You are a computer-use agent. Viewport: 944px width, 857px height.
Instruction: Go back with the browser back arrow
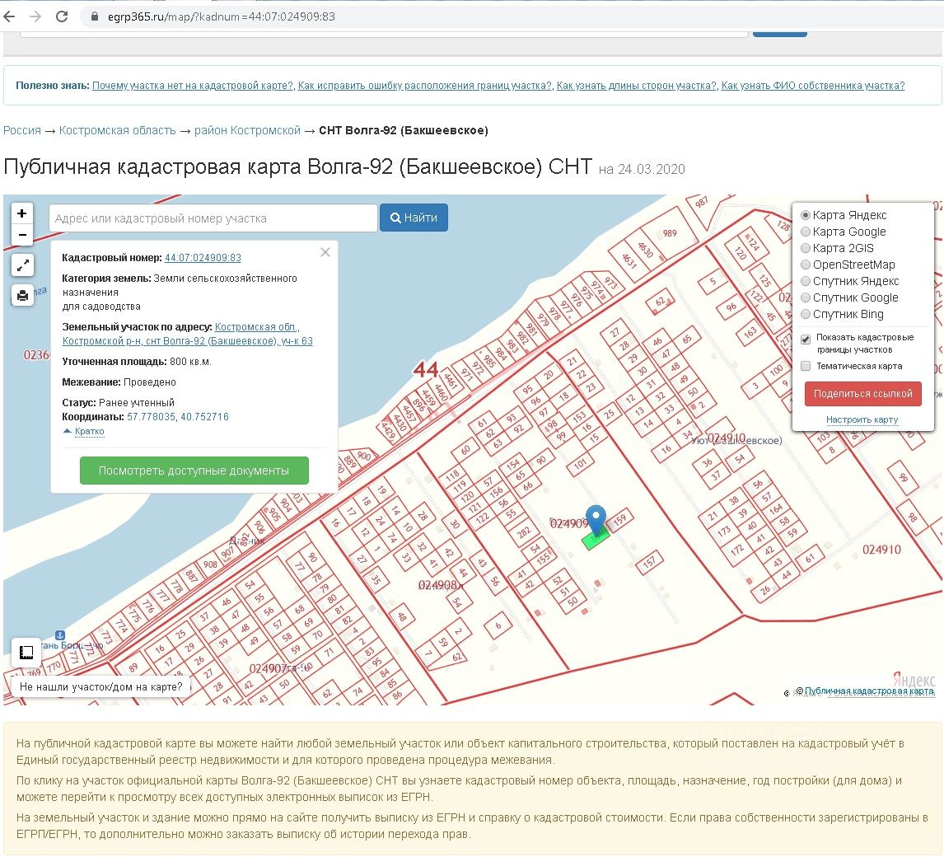10,16
